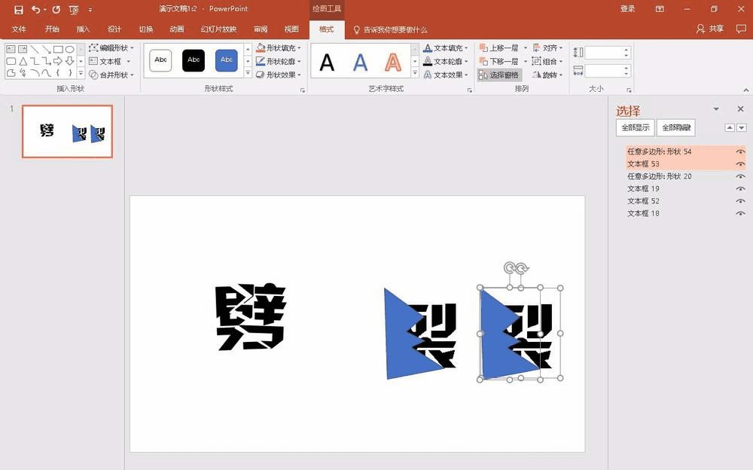Select the down arrow shape in gallery
This screenshot has height=470, width=753.
pos(69,61)
